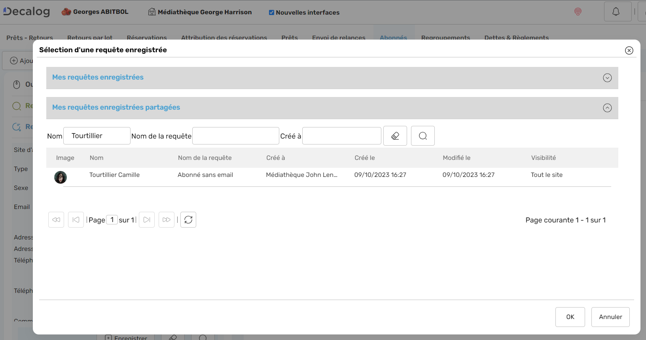The height and width of the screenshot is (340, 646).
Task: Go to previous page of results
Action: (76, 220)
